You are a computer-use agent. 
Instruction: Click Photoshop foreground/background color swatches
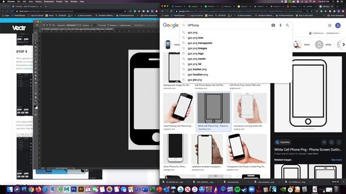[36, 107]
